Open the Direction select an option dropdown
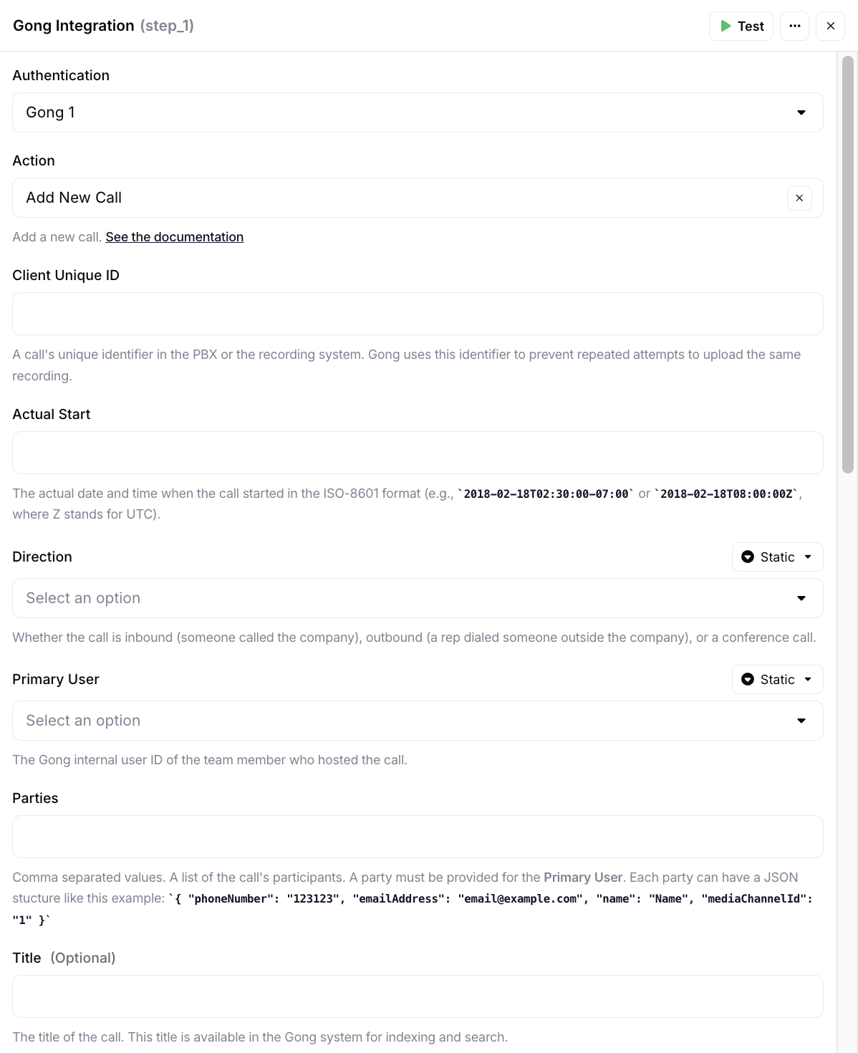 click(x=418, y=599)
